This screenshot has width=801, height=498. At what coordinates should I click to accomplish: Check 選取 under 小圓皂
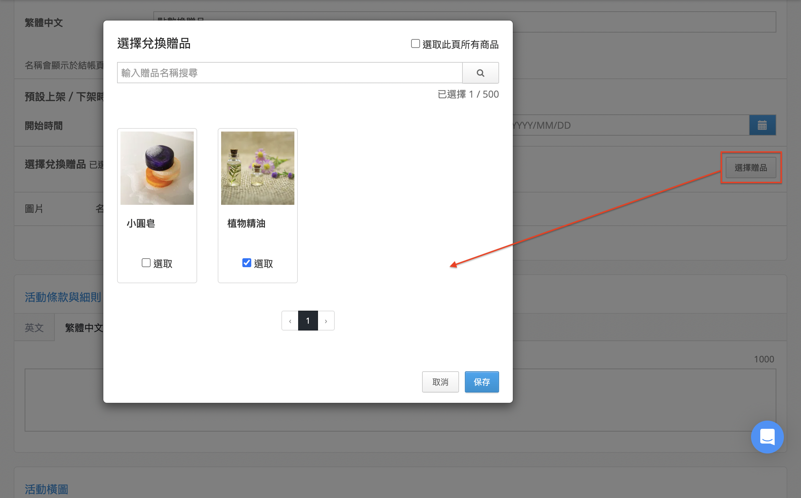(x=146, y=263)
